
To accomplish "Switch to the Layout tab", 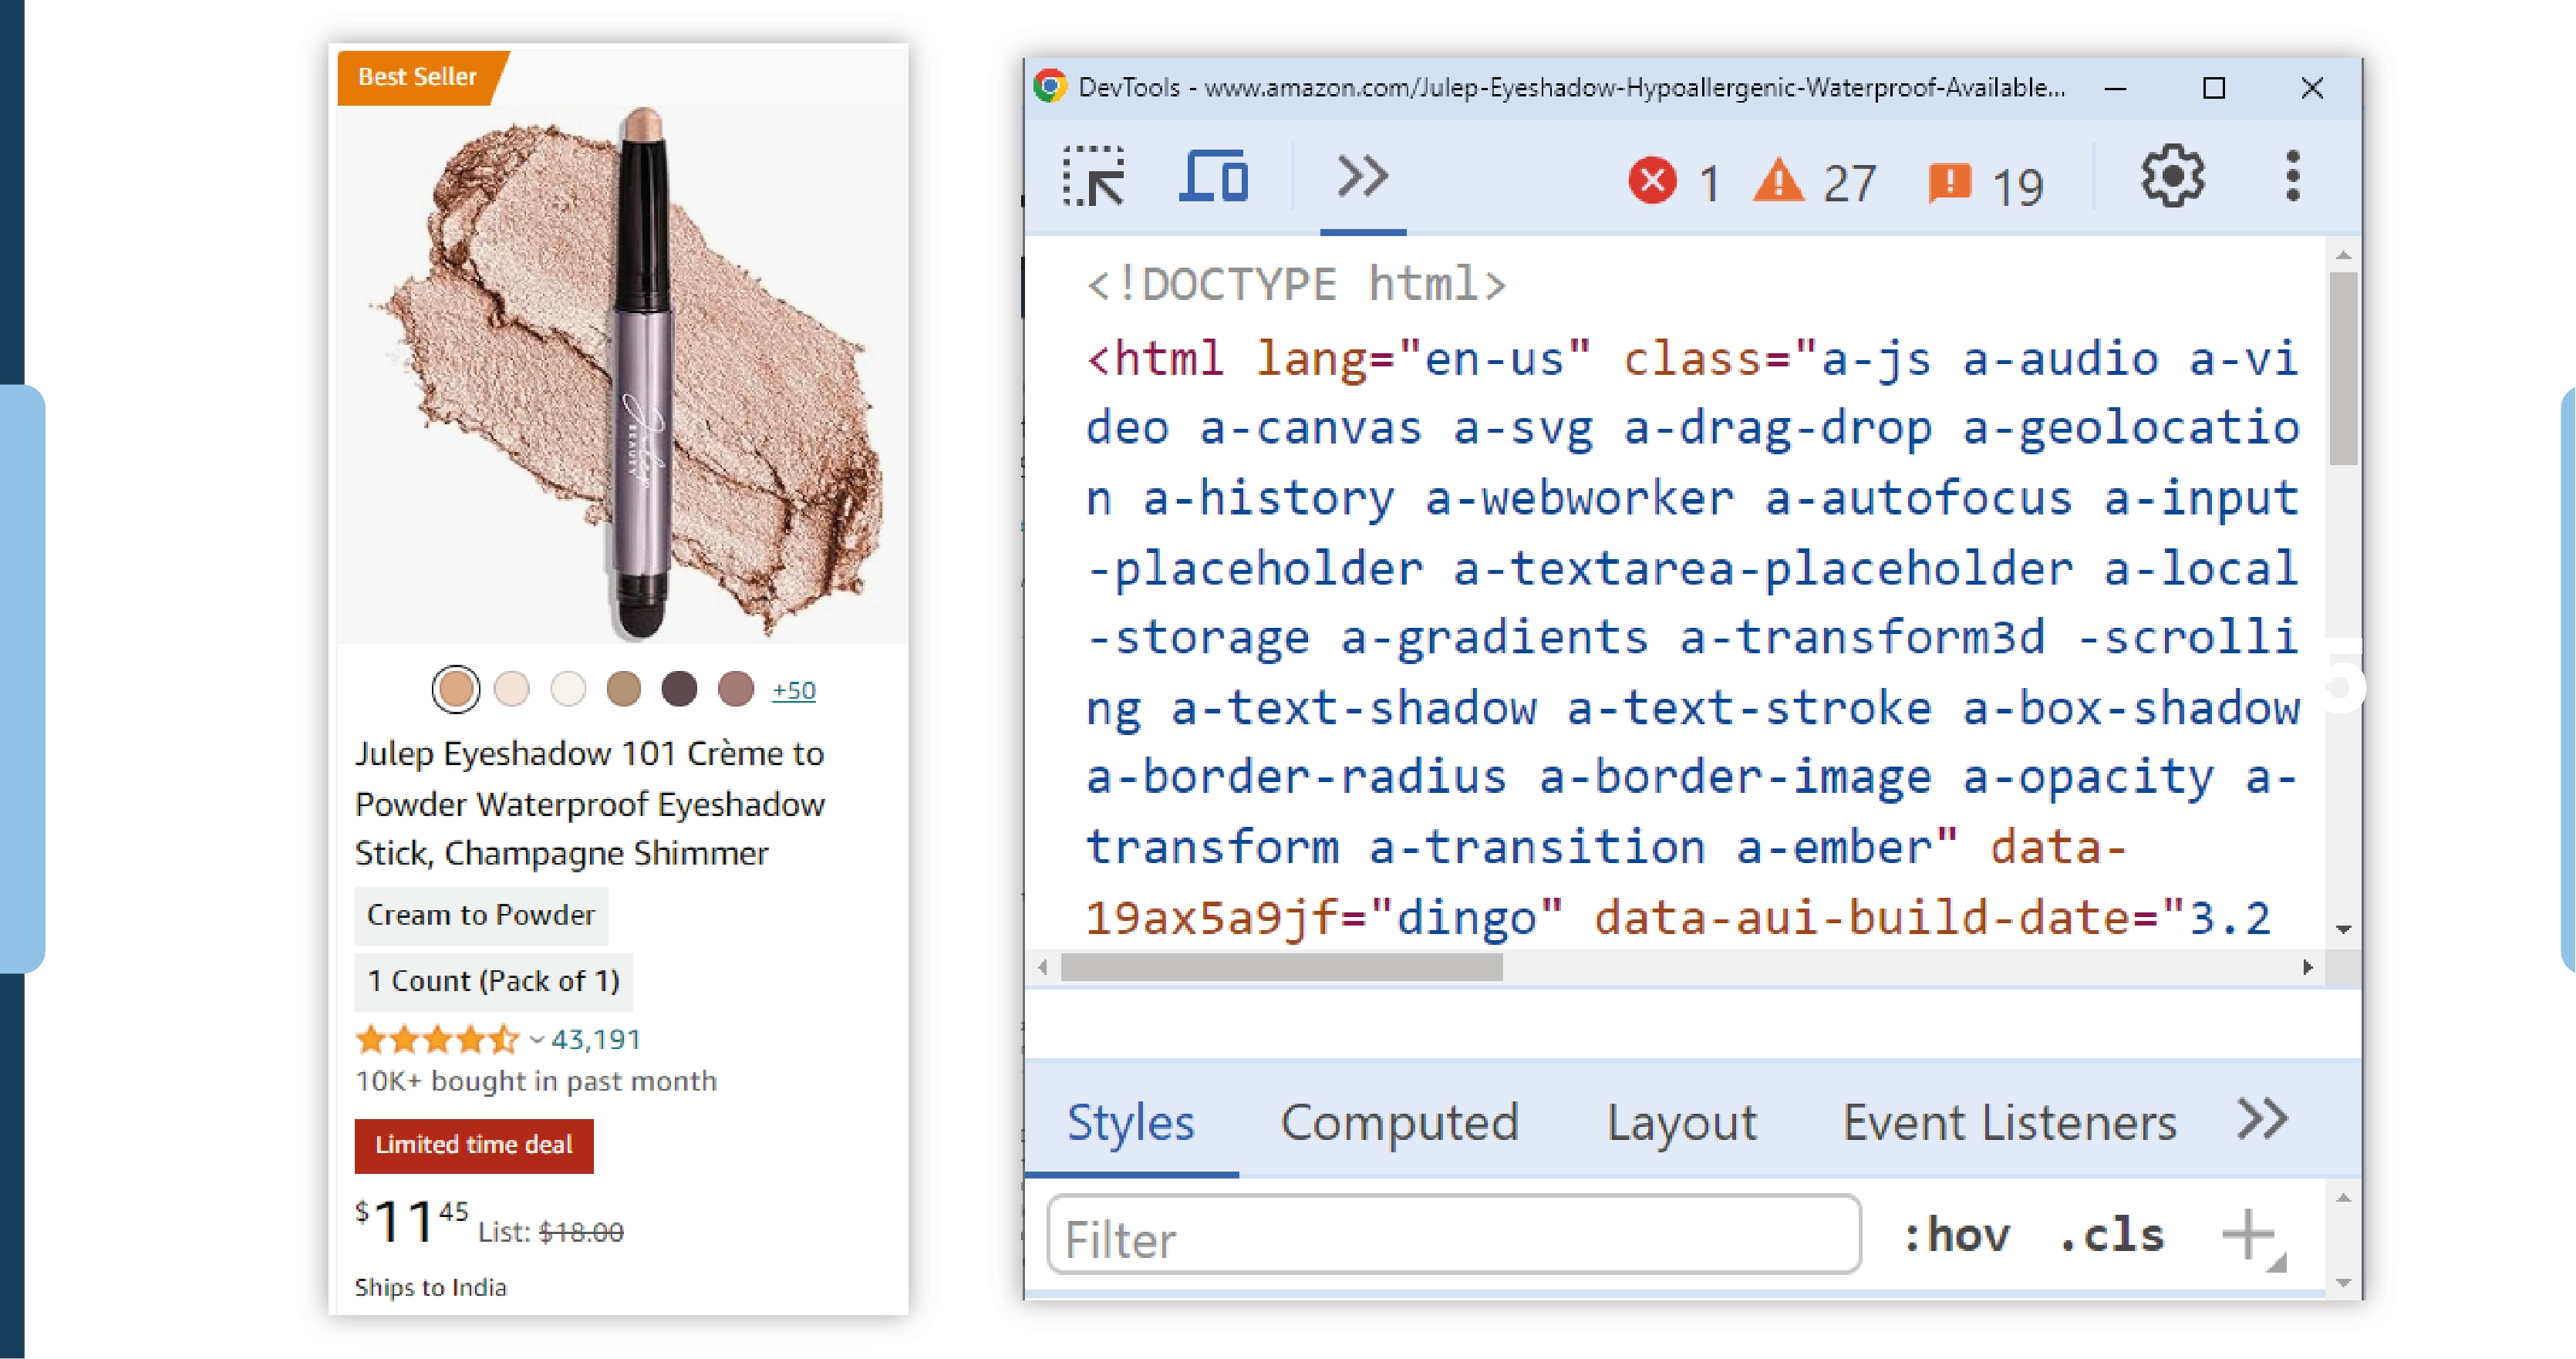I will pos(1681,1122).
